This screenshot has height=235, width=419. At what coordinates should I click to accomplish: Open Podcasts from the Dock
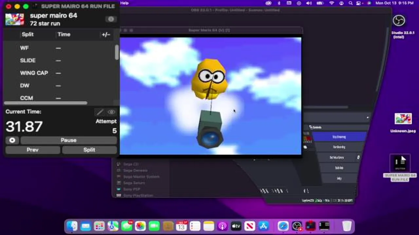[x=223, y=226]
